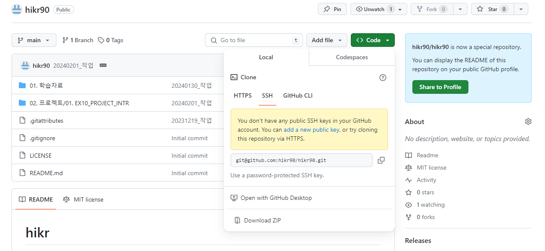Viewport: 545px width, 251px height.
Task: Open the 02. 프로젝트/01. EX10_PROJECT_INTR folder
Action: click(x=79, y=103)
